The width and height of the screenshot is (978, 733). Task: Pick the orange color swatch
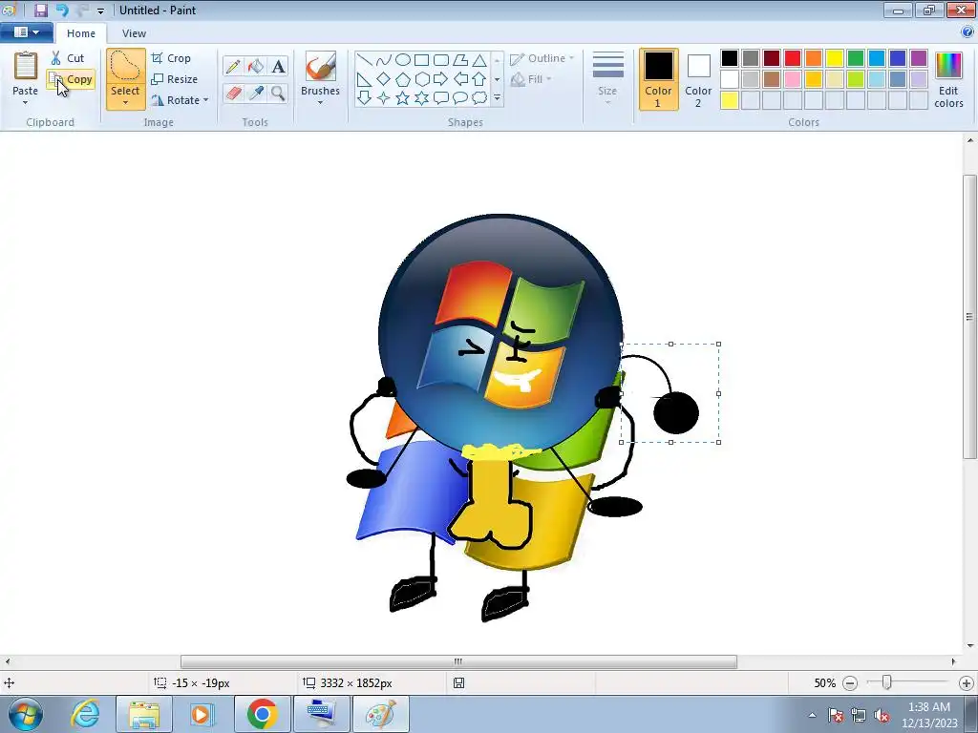click(x=814, y=58)
